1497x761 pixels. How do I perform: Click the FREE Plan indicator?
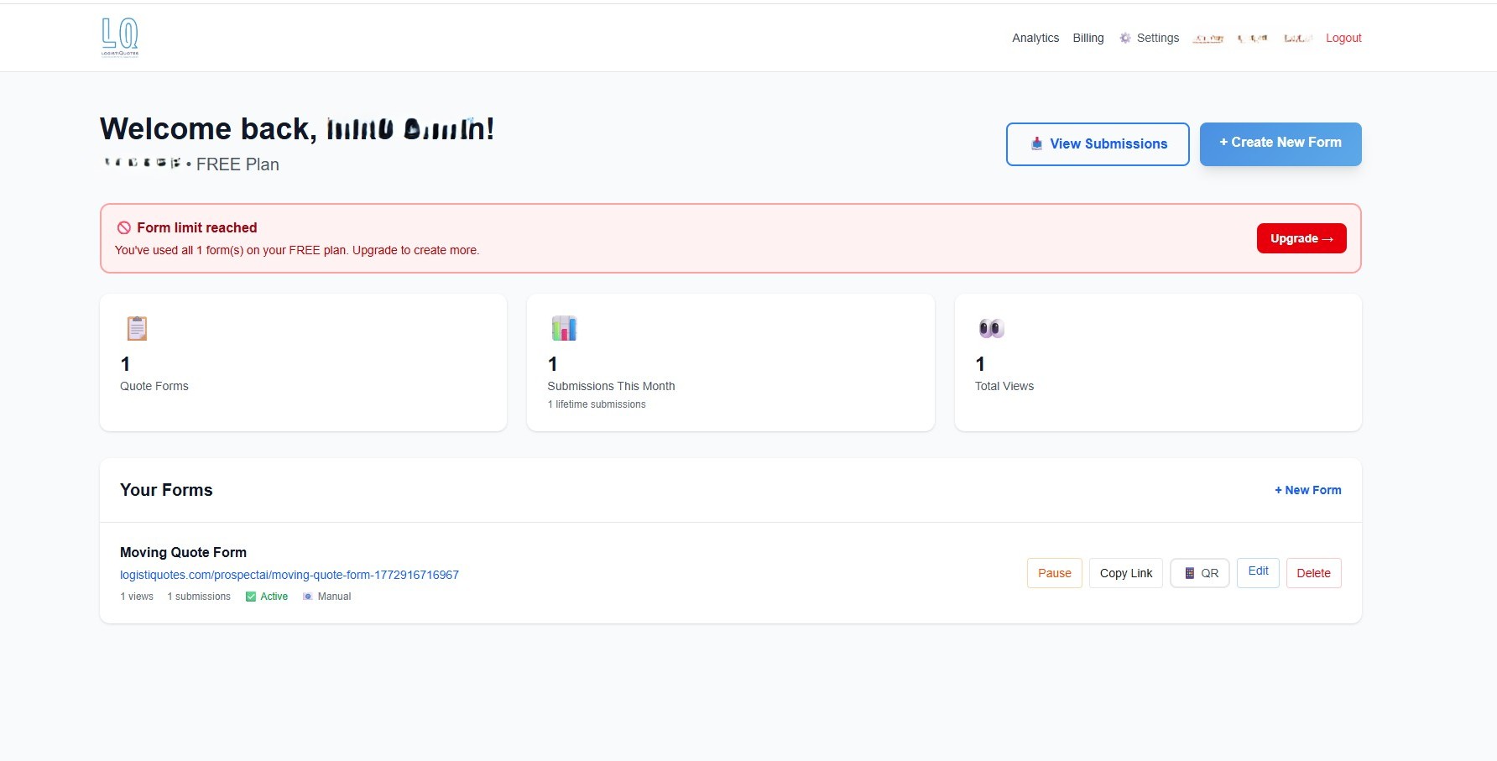pos(237,164)
